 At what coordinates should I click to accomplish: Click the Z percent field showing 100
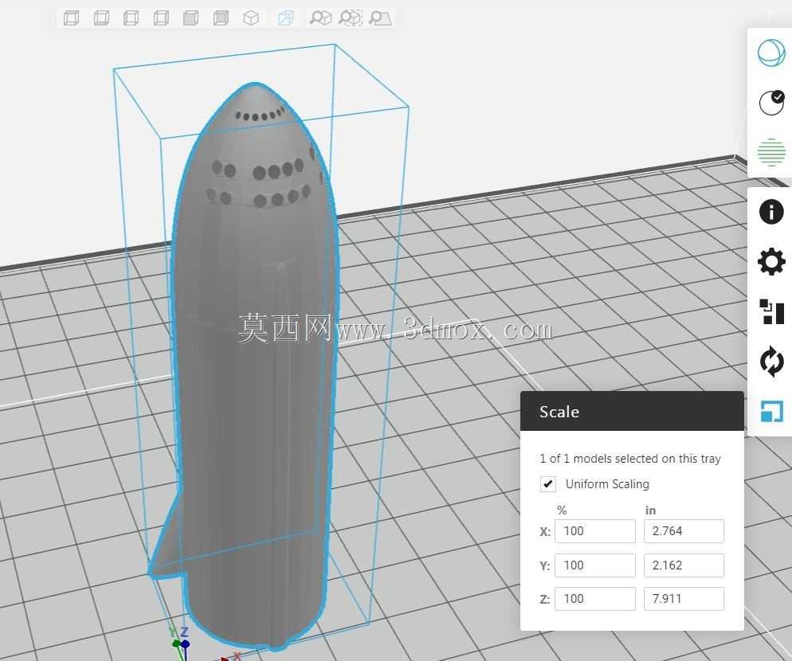pos(595,599)
